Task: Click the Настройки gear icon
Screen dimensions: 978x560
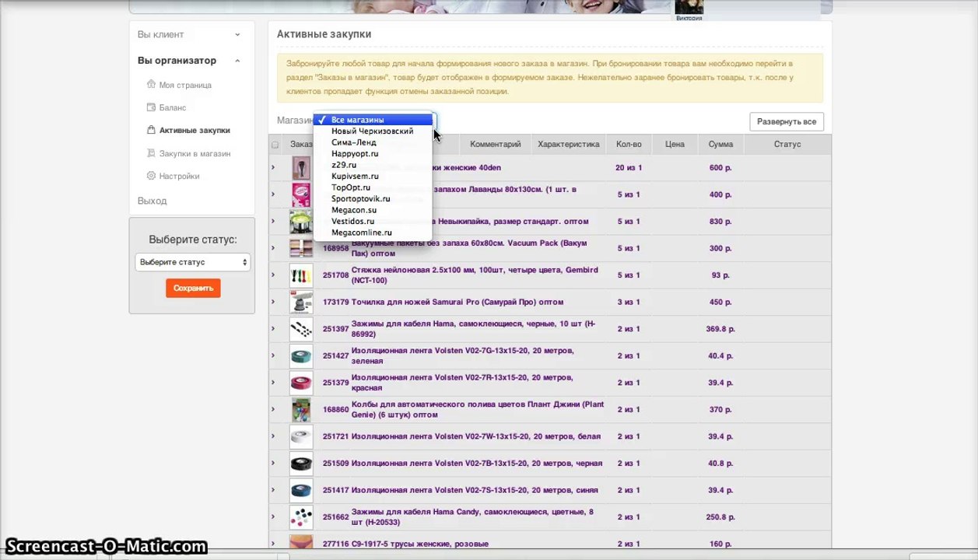Action: pos(152,176)
